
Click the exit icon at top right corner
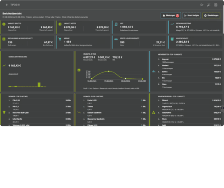coord(216,5)
